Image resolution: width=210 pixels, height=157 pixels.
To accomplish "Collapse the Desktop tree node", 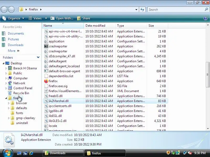I will [x=3, y=63].
